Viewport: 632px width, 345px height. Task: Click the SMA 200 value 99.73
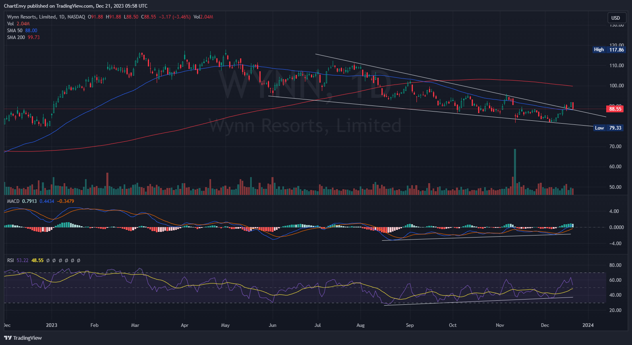(33, 37)
